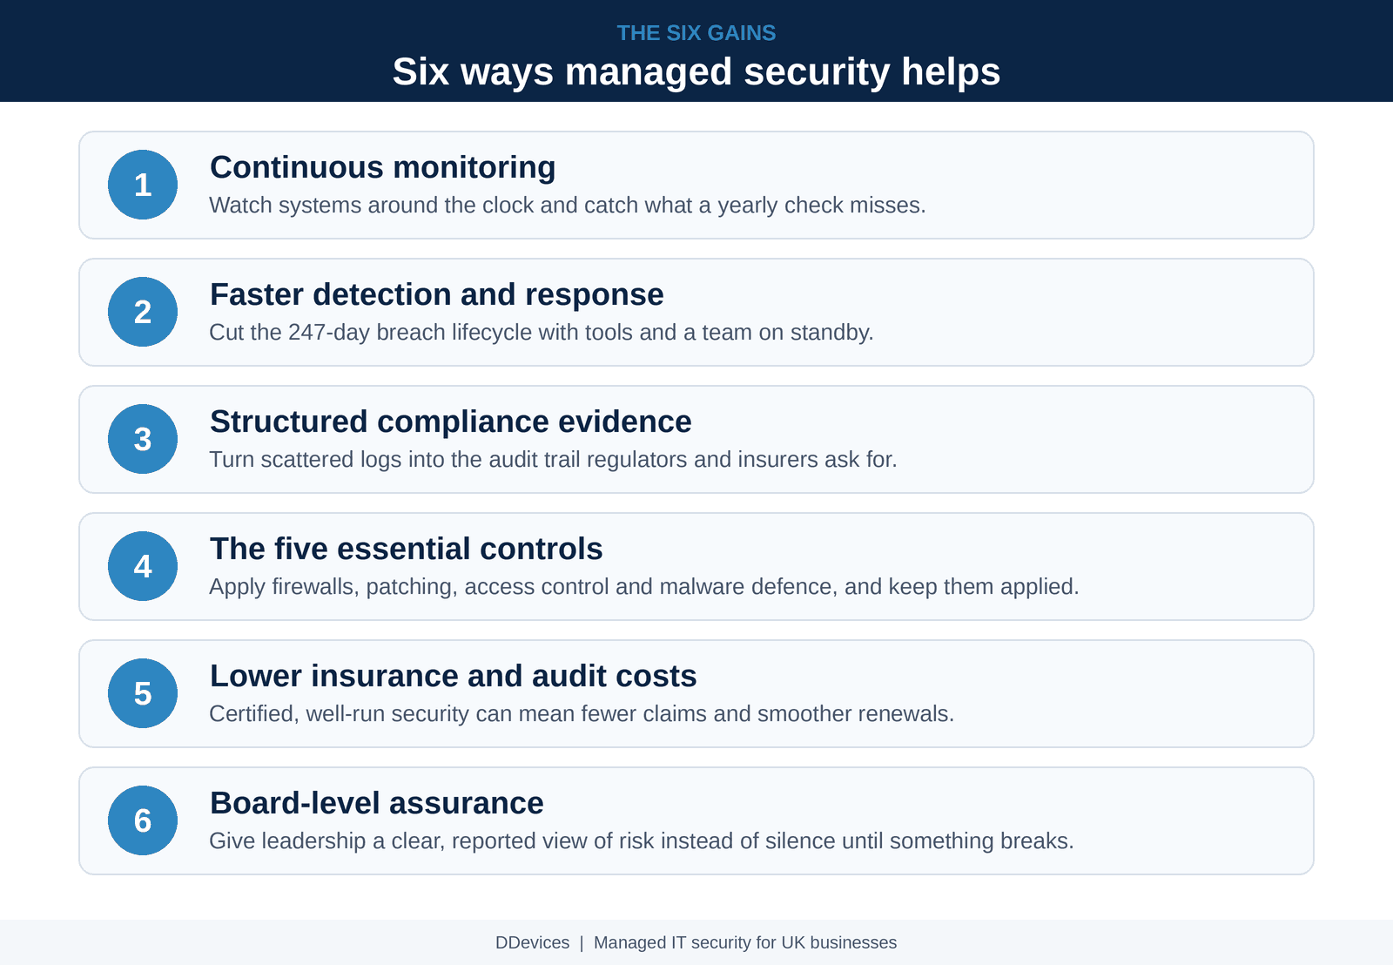Viewport: 1393px width, 965px height.
Task: Click the number 1 circle badge
Action: click(143, 185)
